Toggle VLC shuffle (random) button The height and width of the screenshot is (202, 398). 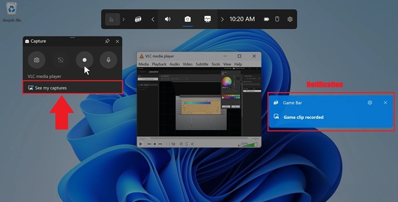click(x=192, y=144)
